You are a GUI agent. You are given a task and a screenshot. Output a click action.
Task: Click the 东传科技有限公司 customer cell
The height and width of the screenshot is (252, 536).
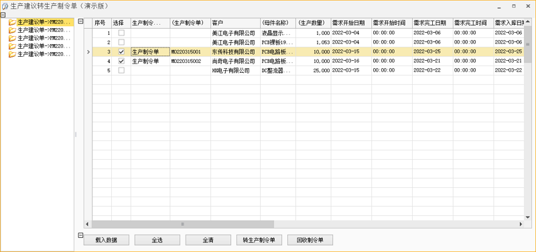[236, 52]
